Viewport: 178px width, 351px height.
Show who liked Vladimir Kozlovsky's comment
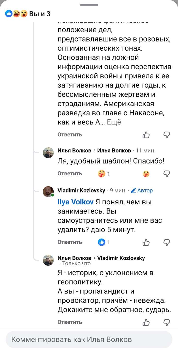click(x=104, y=242)
